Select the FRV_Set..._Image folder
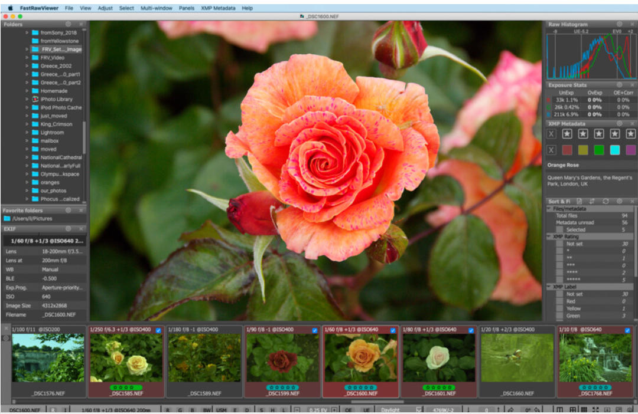This screenshot has height=414, width=638. [x=57, y=49]
